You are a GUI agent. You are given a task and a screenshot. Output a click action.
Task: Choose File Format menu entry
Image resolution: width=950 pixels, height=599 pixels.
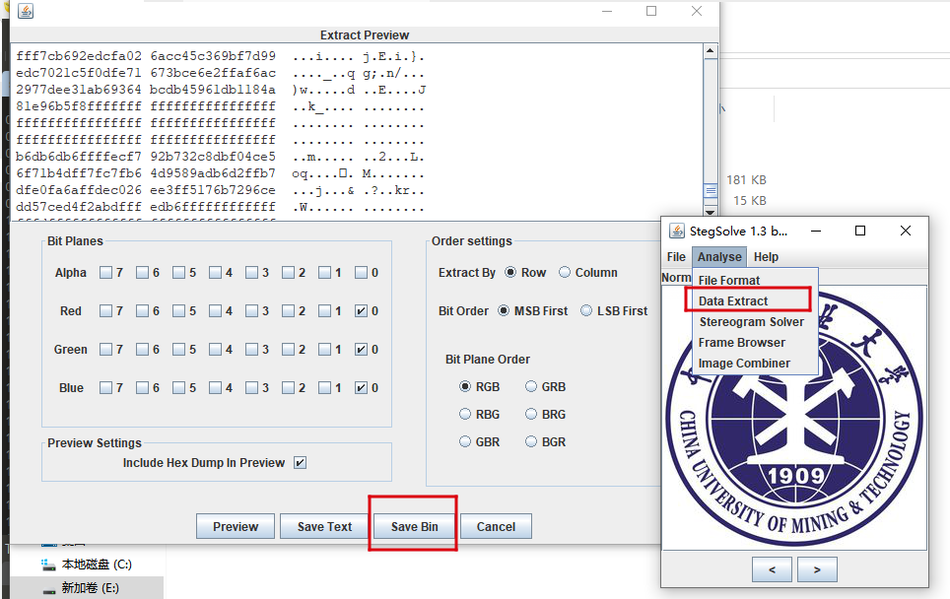point(755,281)
